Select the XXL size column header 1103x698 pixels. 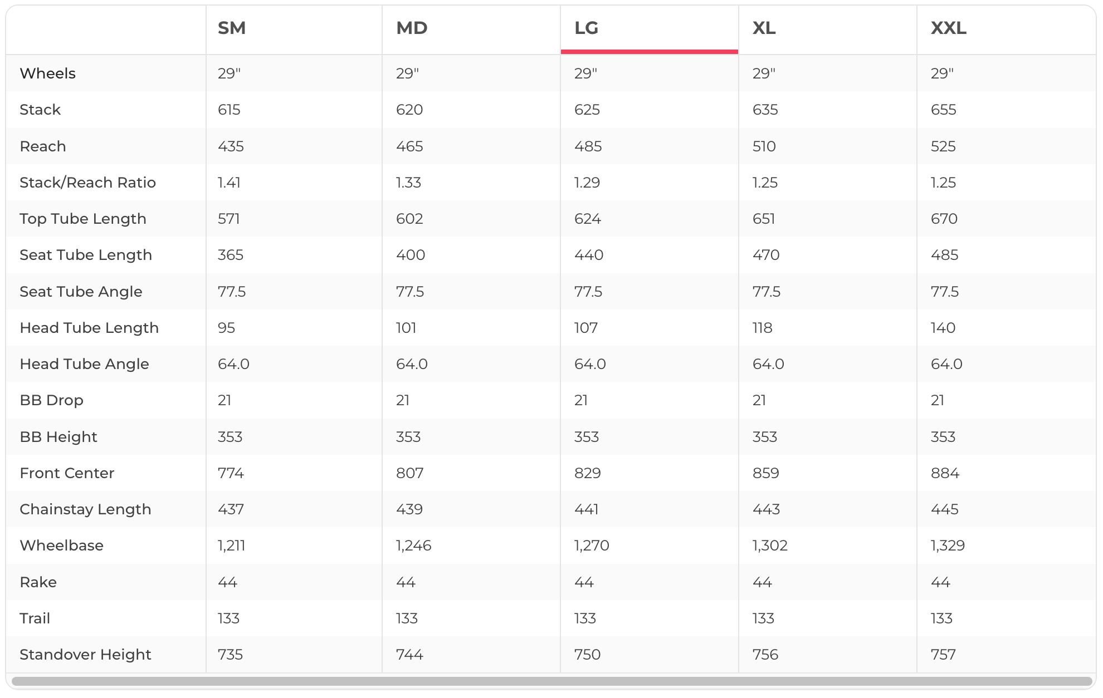tap(949, 28)
